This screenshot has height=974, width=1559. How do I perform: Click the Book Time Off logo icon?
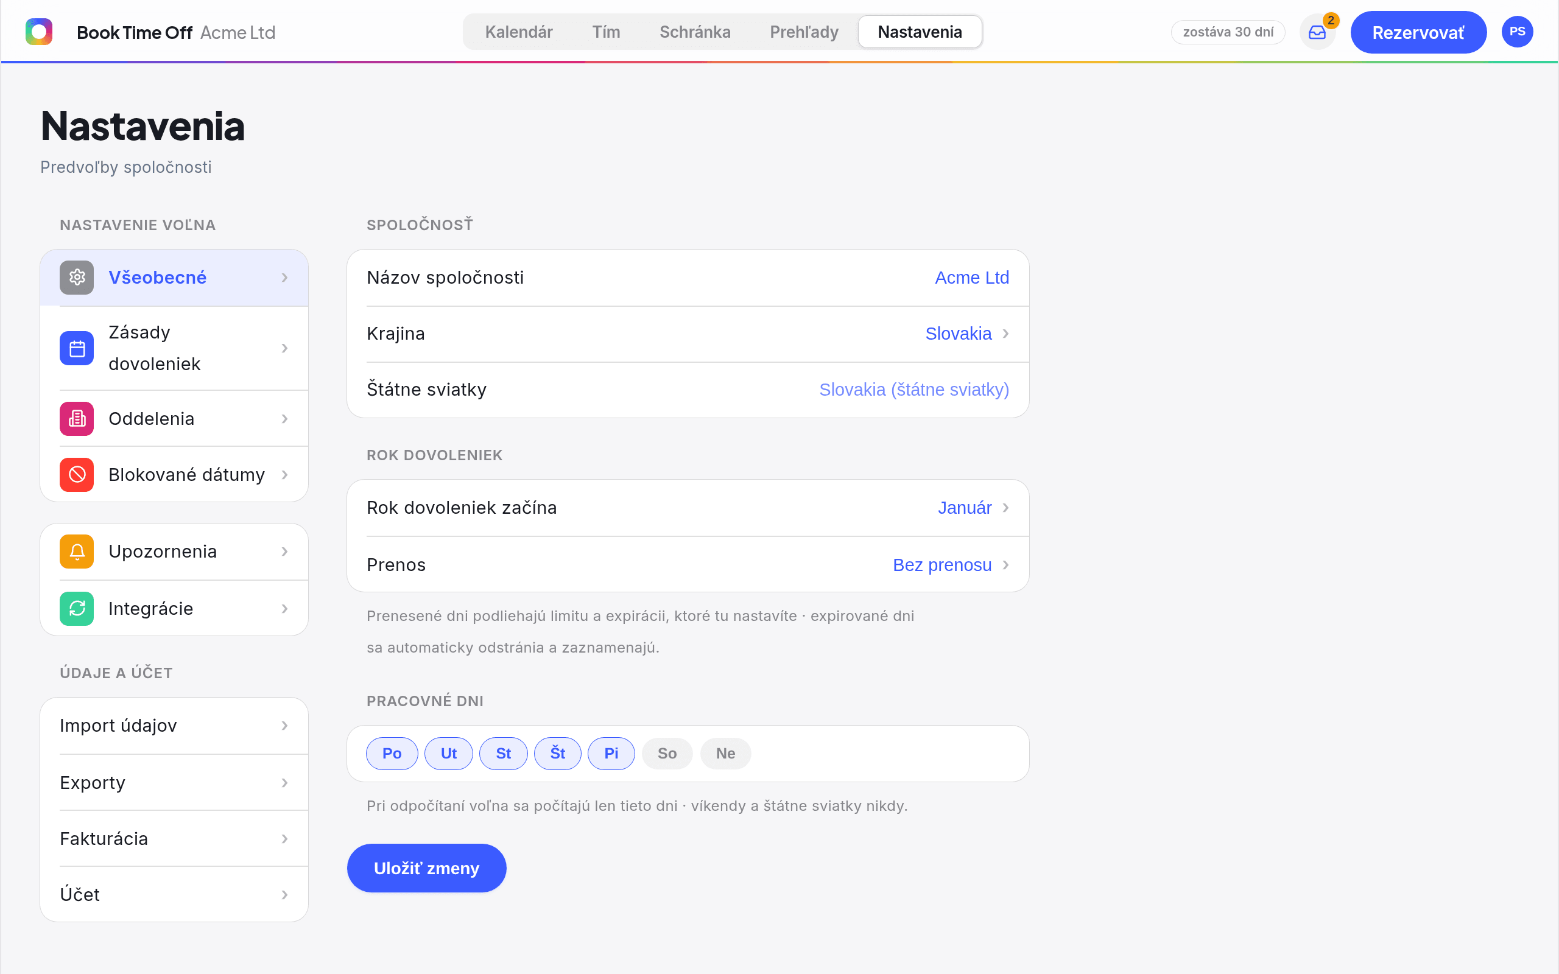coord(38,32)
